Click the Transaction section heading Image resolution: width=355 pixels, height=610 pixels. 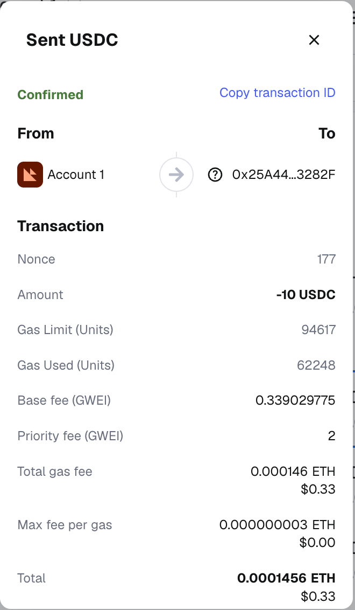(61, 226)
